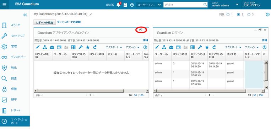This screenshot has height=129, width=271.
Task: Open 強化 in the sidebar
Action: click(15, 68)
